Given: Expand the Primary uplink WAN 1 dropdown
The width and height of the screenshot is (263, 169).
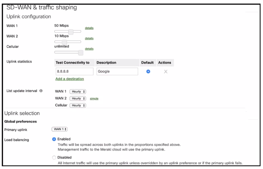Looking at the screenshot, I should (x=60, y=129).
